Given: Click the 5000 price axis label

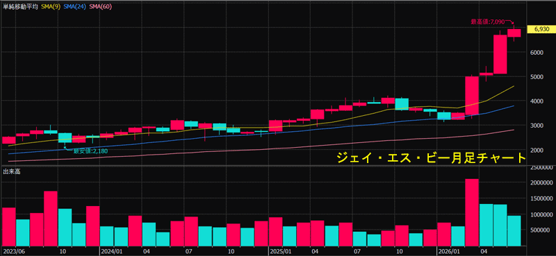Looking at the screenshot, I should [x=537, y=76].
